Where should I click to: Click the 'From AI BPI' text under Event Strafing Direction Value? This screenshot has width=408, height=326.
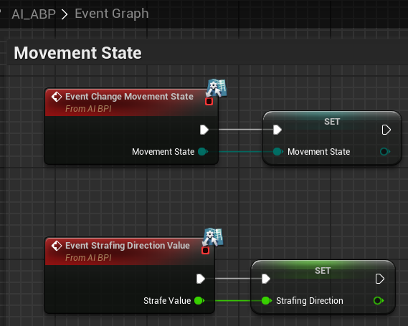pos(88,258)
